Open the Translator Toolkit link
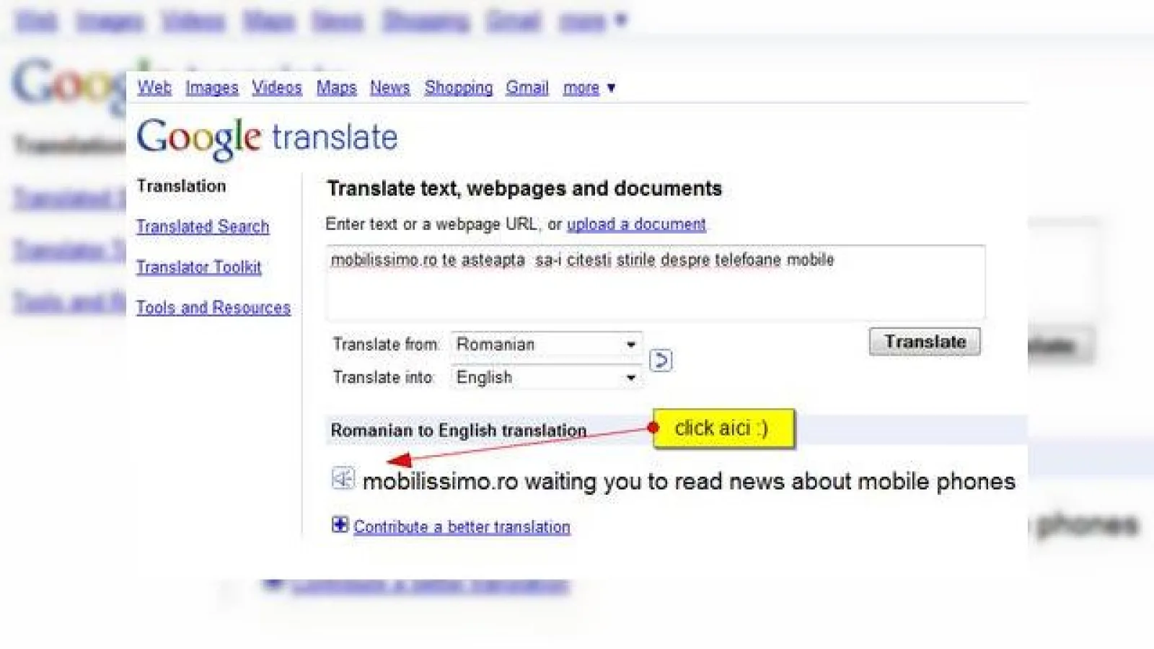The width and height of the screenshot is (1154, 649). 198,267
